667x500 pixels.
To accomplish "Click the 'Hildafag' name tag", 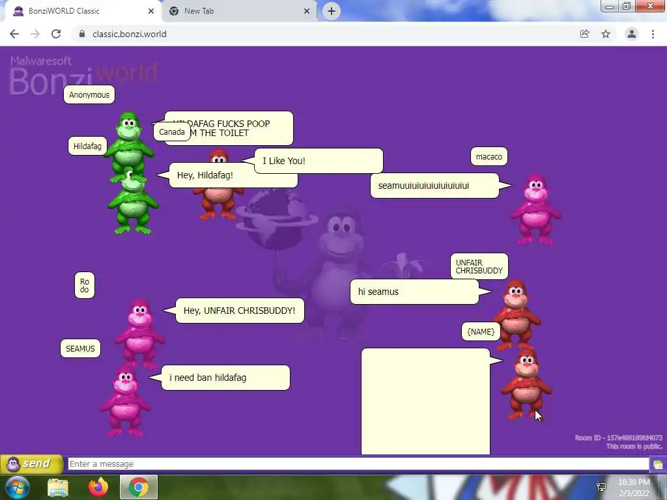I will pos(87,146).
